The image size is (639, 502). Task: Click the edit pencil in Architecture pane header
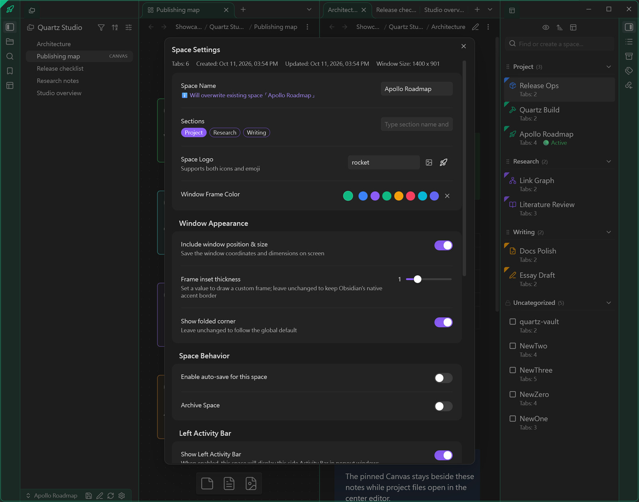[475, 27]
